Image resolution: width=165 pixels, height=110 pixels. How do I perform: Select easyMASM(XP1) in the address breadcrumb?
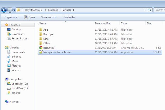34,10
